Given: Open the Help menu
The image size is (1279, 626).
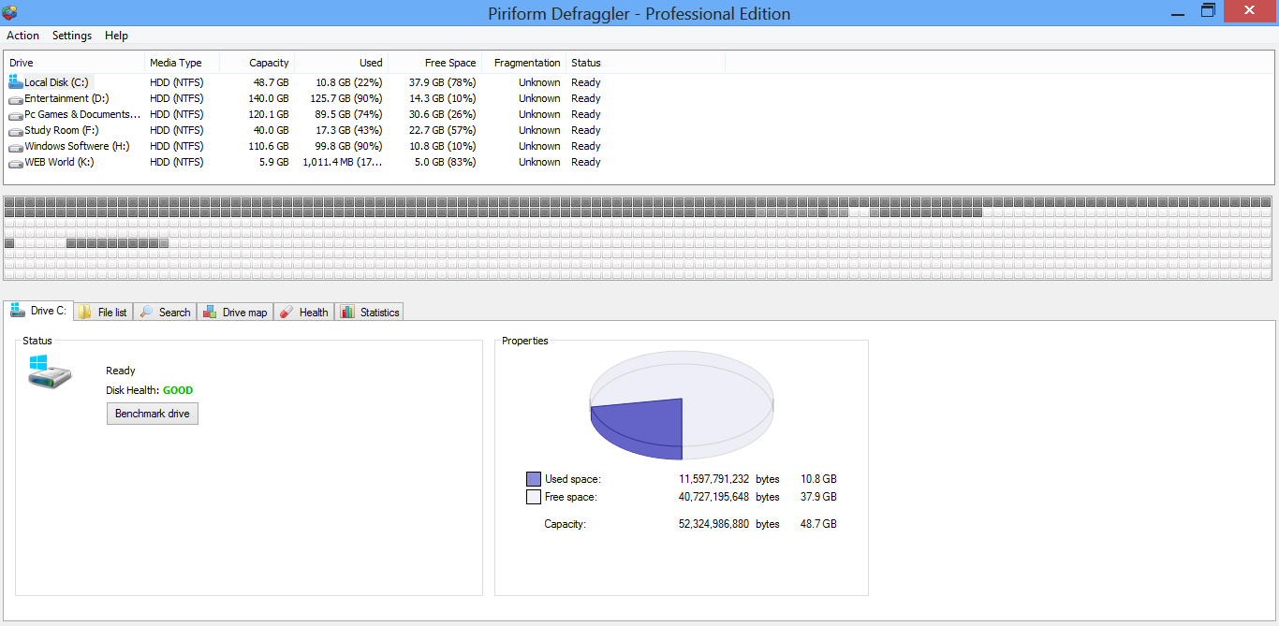Looking at the screenshot, I should click(x=116, y=36).
